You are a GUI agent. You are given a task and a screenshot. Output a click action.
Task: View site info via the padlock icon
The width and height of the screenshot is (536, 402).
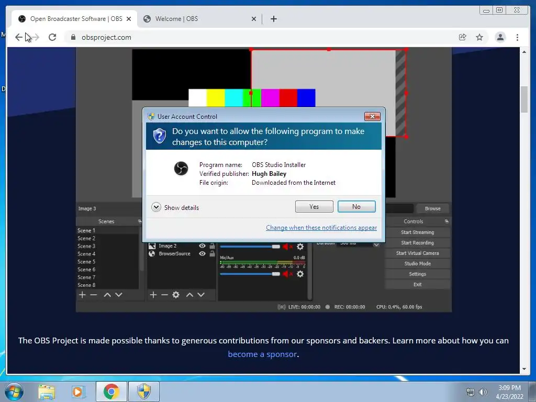click(x=73, y=37)
